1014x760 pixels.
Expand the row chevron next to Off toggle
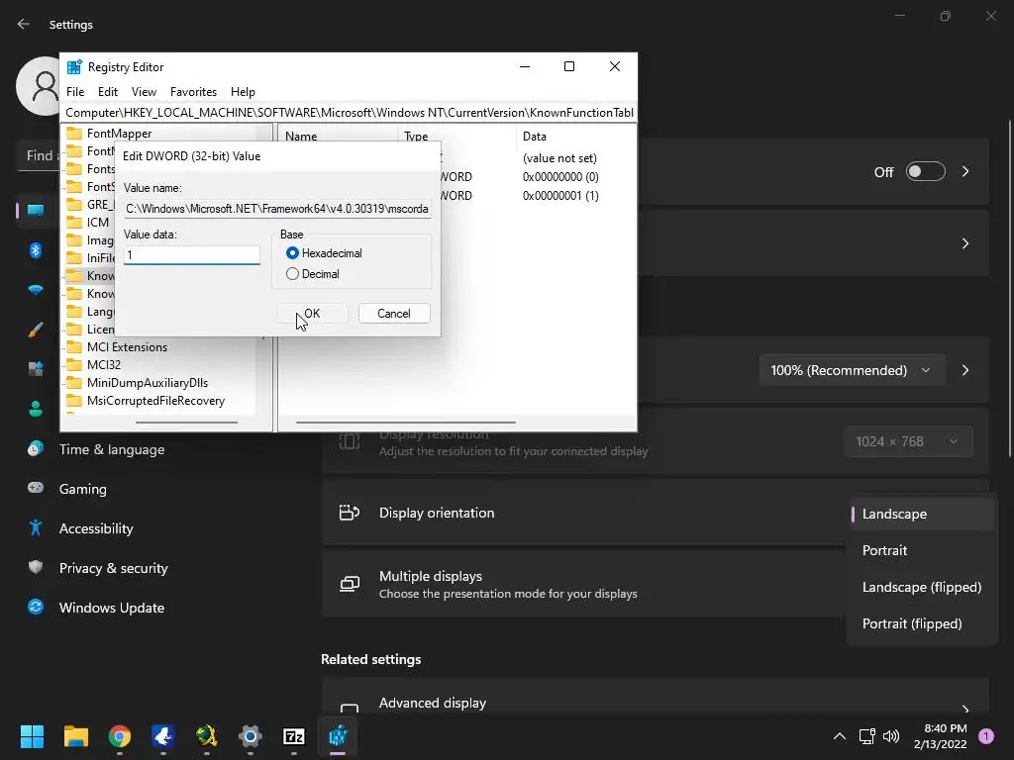965,171
